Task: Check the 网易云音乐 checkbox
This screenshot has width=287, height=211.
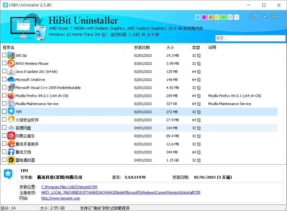Action: tap(4, 135)
